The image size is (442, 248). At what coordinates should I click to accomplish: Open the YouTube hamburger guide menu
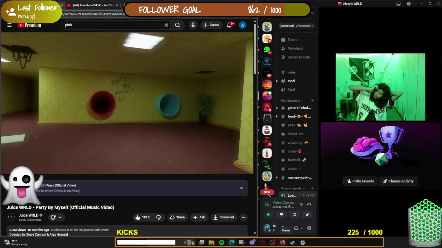[x=9, y=25]
